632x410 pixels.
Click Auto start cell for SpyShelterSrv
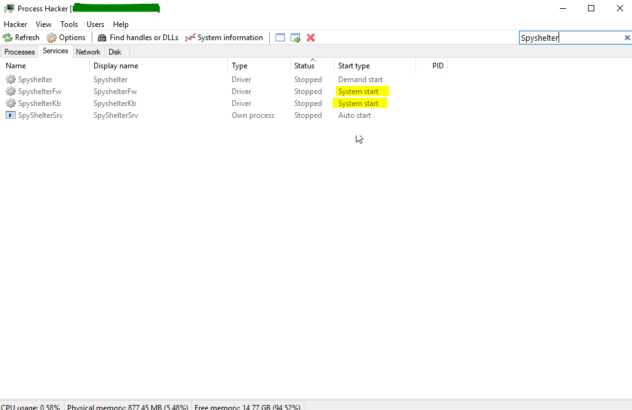tap(355, 115)
